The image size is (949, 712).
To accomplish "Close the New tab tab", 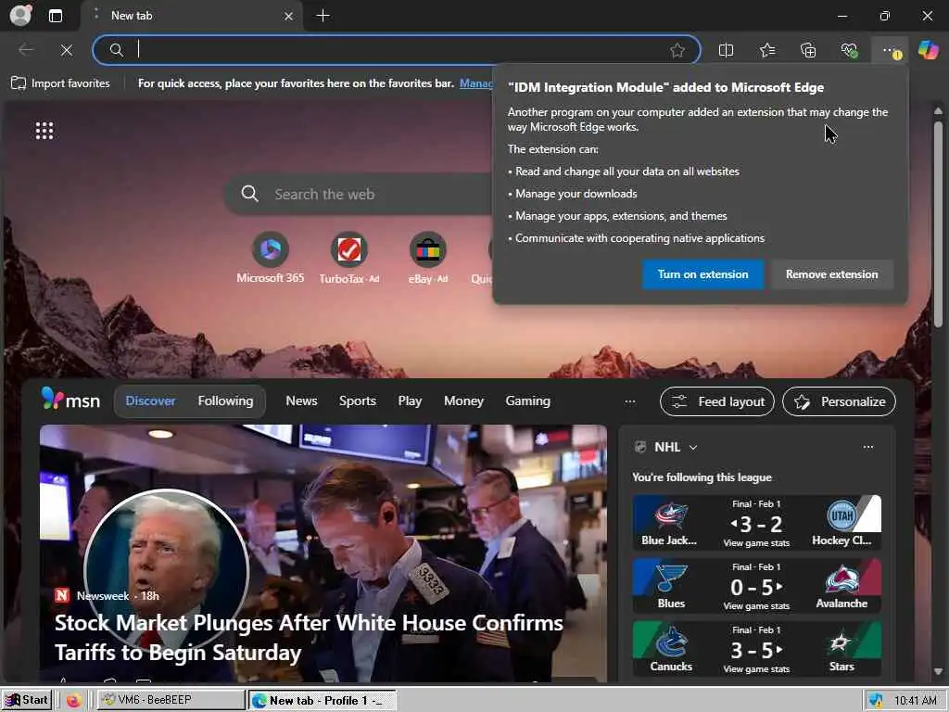I will click(289, 17).
